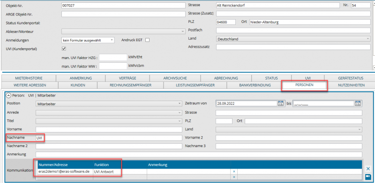Open the Titel dropdown
375x183 pixels.
109,121
